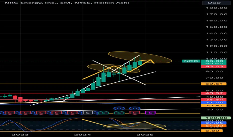
Task: Click the 6.89 indicator level label
Action: coord(211,131)
